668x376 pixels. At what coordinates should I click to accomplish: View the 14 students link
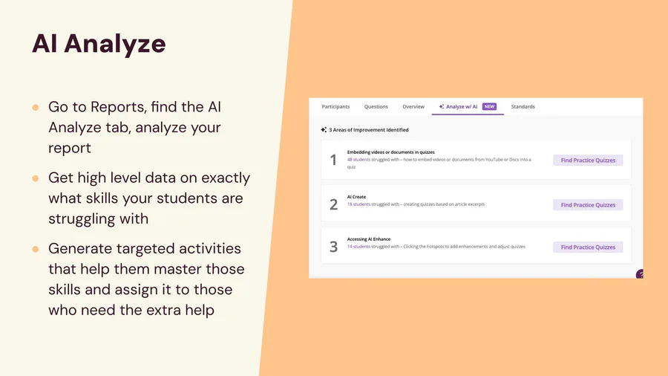click(358, 247)
